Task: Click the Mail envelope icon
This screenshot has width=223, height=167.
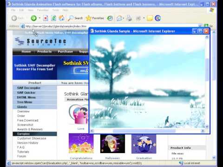Action: click(119, 18)
